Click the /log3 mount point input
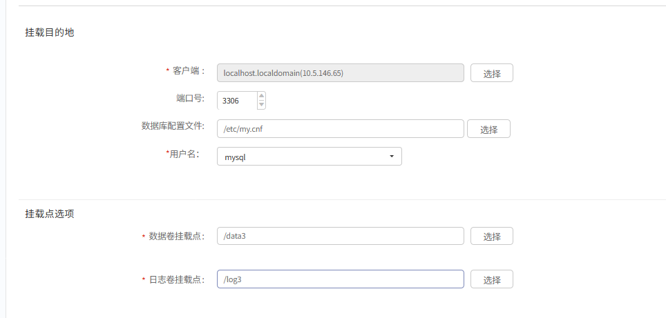Image resolution: width=666 pixels, height=318 pixels. pyautogui.click(x=340, y=279)
